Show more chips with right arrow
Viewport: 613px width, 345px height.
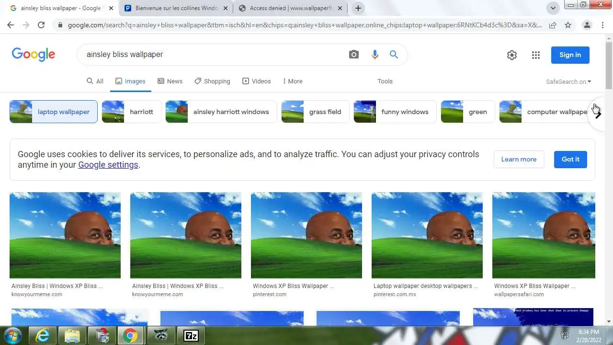tap(598, 114)
